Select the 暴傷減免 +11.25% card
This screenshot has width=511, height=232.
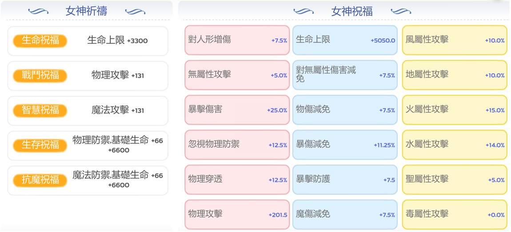(345, 145)
